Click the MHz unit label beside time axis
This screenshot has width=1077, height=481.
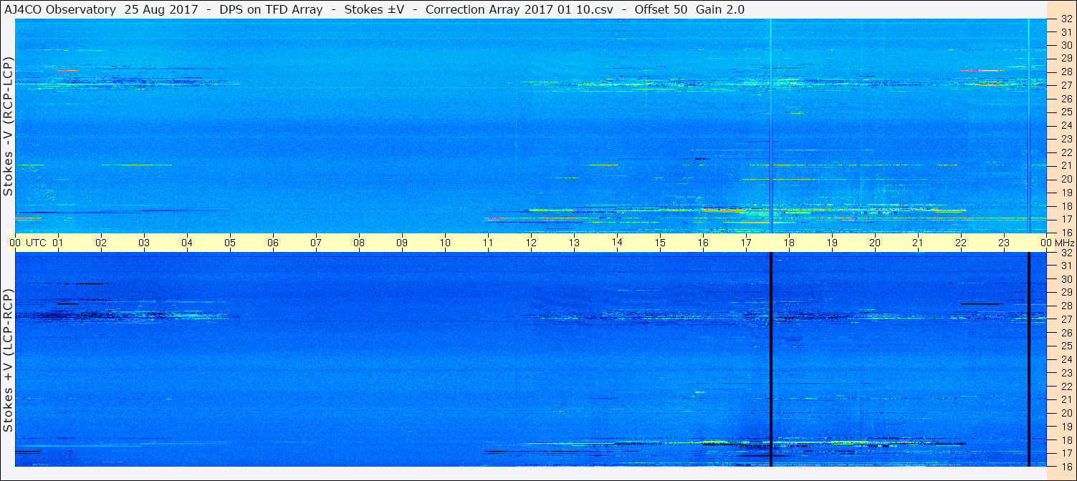point(1064,243)
